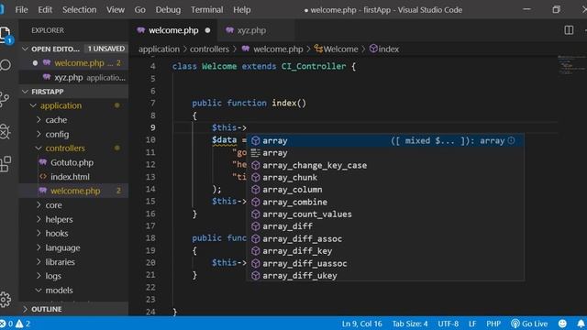Choose array_change_key_case suggestion
Viewport: 587px width, 330px height.
[385, 165]
